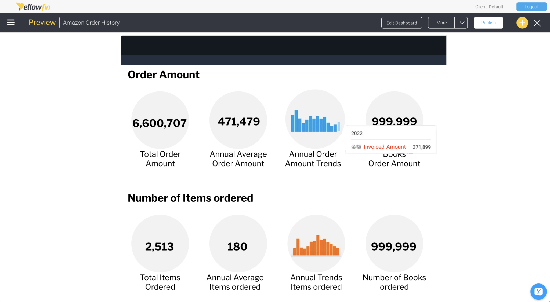The image size is (550, 302).
Task: Click the Invoiced Amount label in the tooltip
Action: pos(385,147)
